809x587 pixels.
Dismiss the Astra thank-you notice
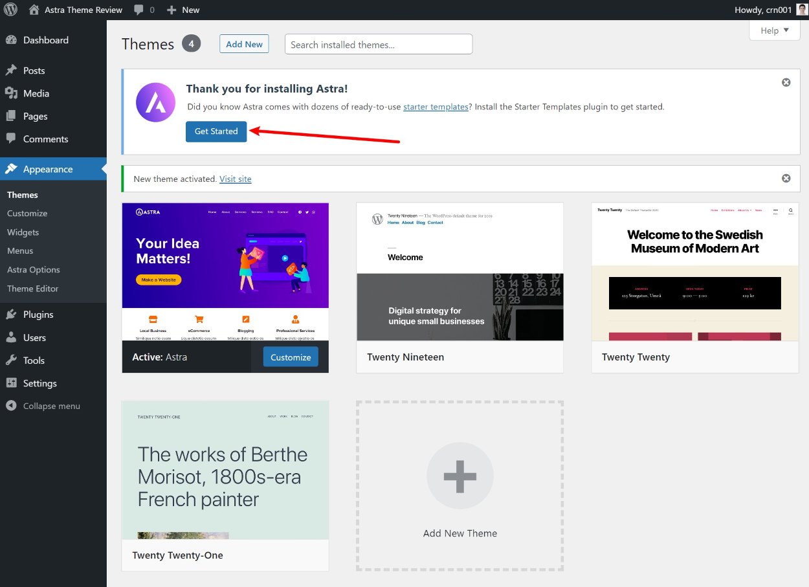point(786,82)
